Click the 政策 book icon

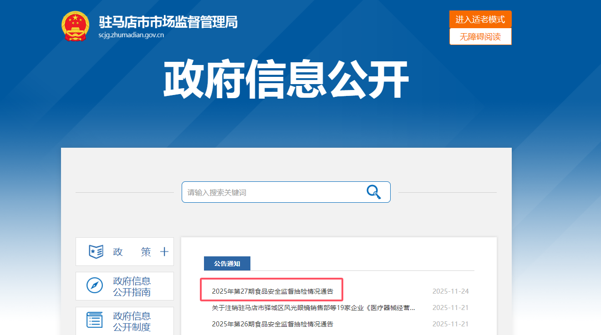[96, 251]
